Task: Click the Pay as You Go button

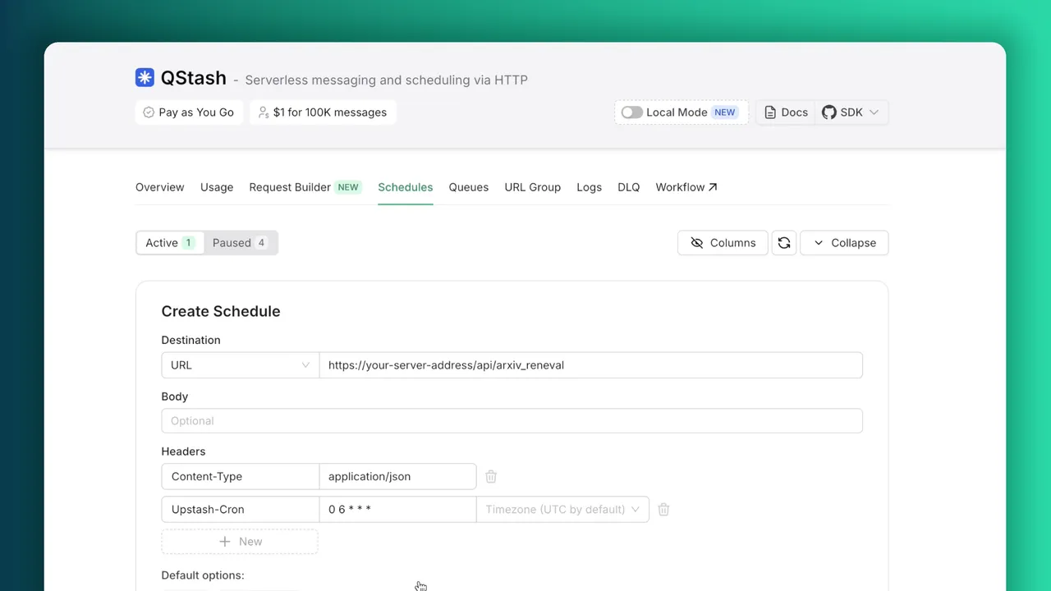Action: pos(189,112)
